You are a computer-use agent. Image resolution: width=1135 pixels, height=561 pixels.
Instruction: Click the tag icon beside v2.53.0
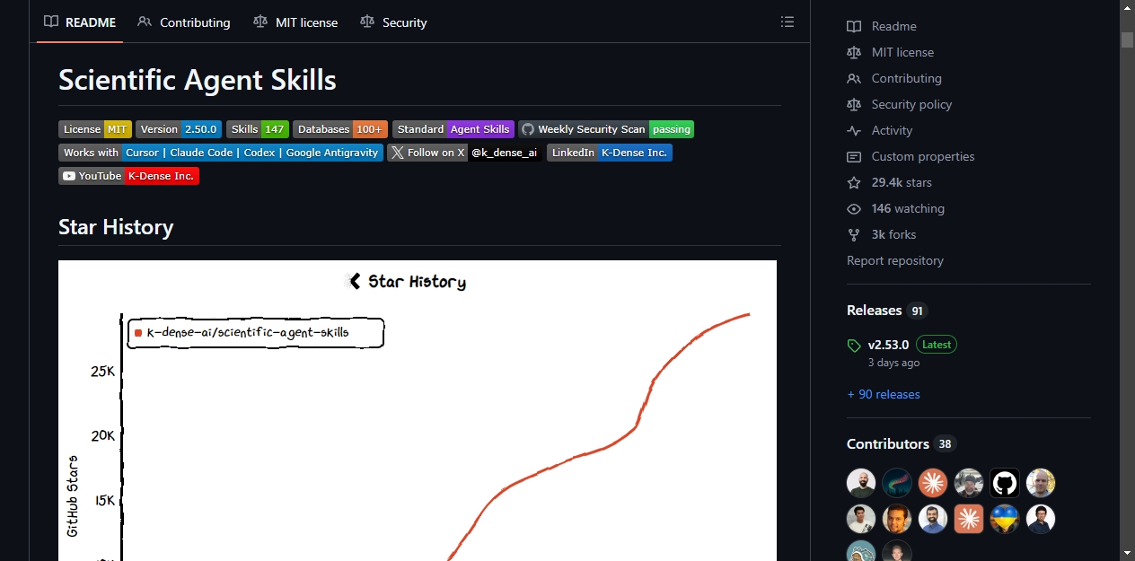(854, 346)
